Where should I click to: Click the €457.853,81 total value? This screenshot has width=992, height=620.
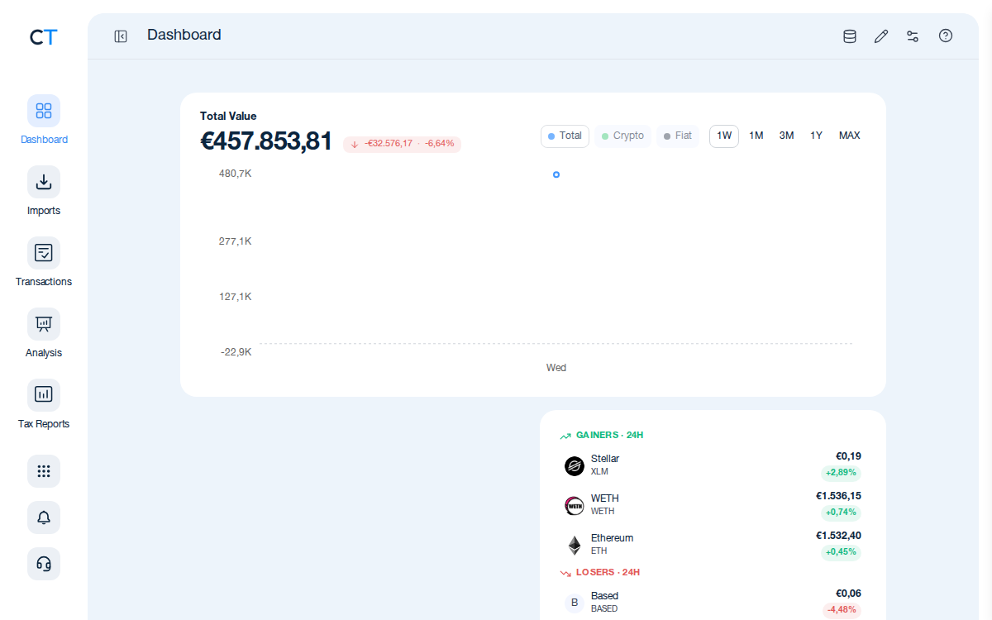coord(266,141)
